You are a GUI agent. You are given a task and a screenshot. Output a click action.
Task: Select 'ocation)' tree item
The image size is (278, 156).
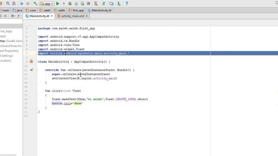tap(6, 61)
